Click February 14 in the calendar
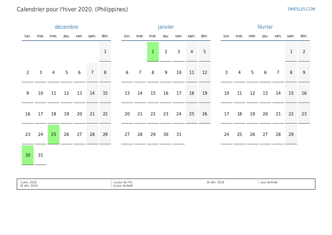The width and height of the screenshot is (332, 235). tap(278, 93)
